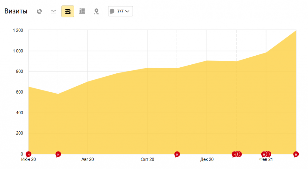
Task: Switch to column bar chart view
Action: [x=82, y=11]
